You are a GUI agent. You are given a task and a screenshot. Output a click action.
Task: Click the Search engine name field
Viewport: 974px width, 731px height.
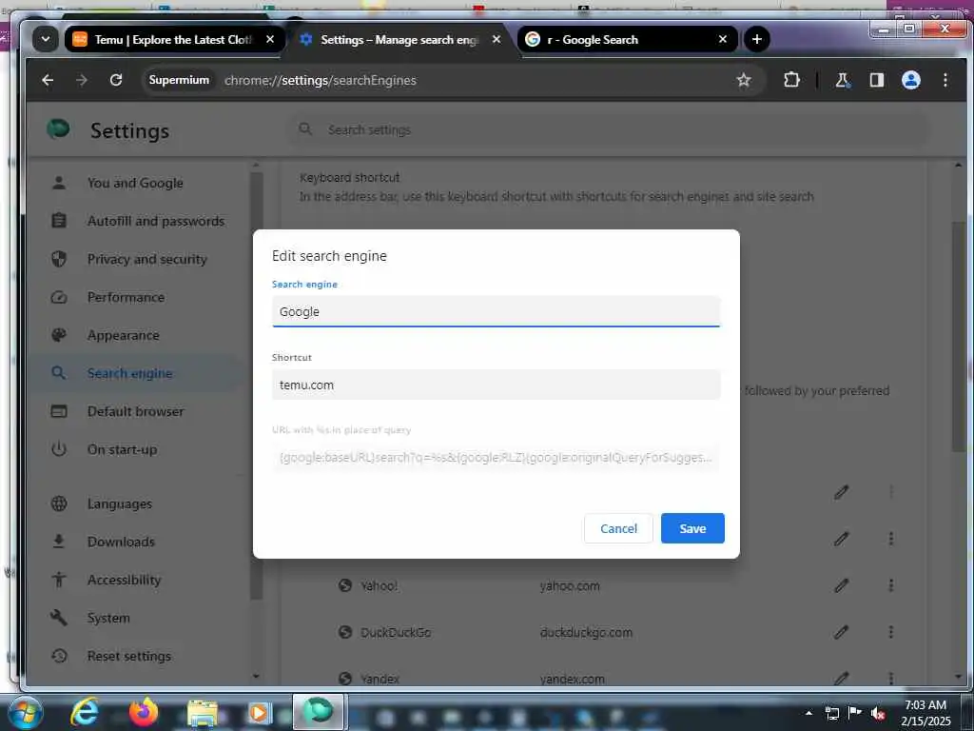[496, 311]
